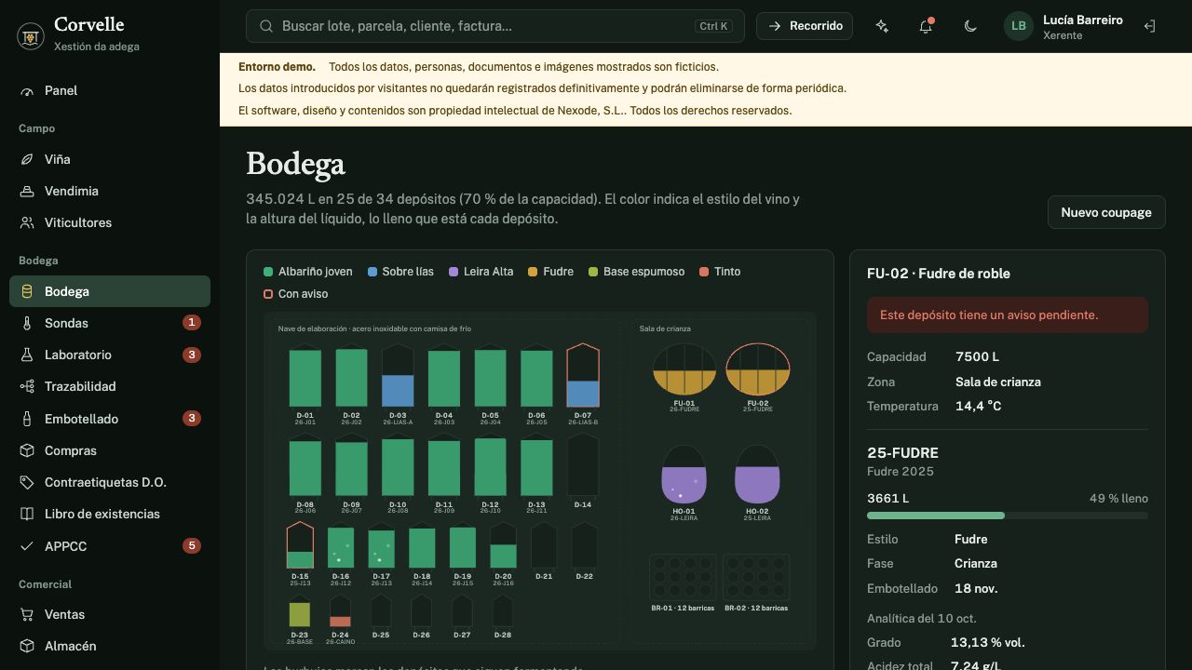Image resolution: width=1192 pixels, height=670 pixels.
Task: Open Contraetiquetas D.O.
Action: (x=110, y=482)
